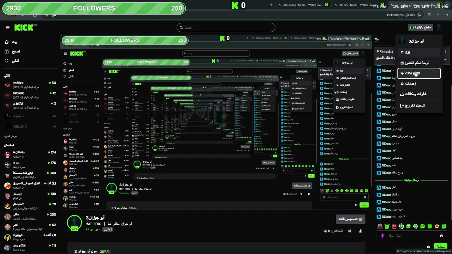The image size is (452, 254).
Task: Click the purple microphone icon in the chat box
Action: tap(382, 236)
